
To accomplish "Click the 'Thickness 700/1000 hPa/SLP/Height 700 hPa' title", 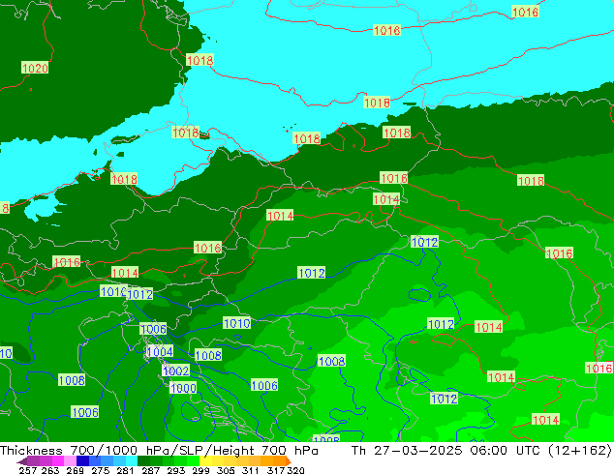I will tap(159, 450).
